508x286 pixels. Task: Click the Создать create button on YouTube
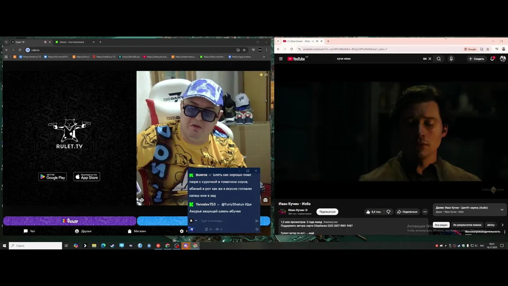click(x=476, y=59)
